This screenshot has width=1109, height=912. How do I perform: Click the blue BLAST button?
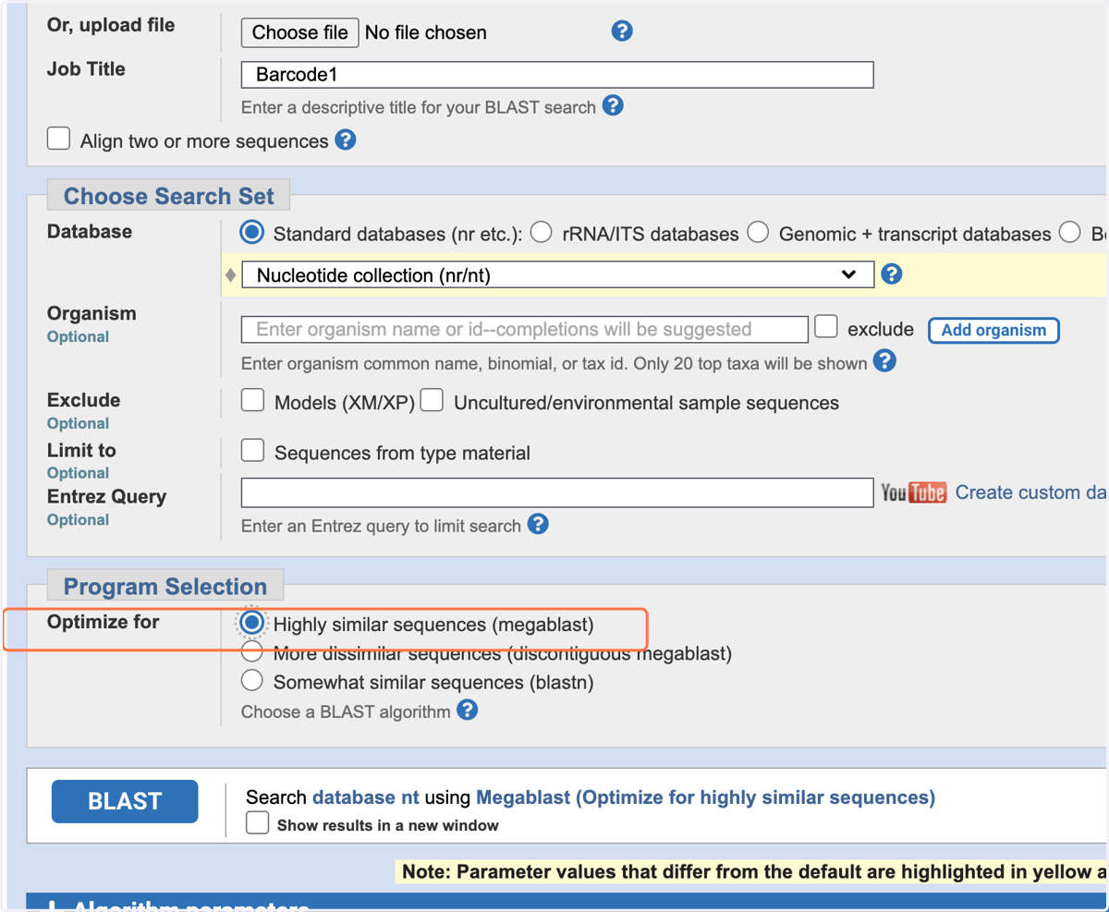tap(125, 801)
